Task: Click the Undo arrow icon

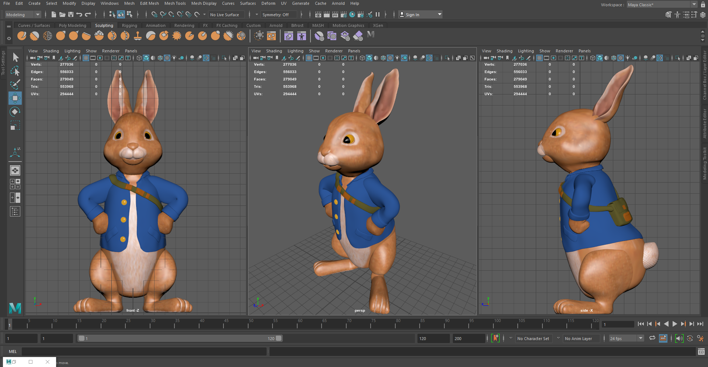Action: point(79,14)
